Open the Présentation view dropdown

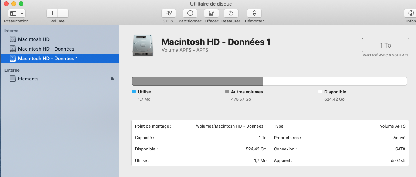tap(17, 13)
